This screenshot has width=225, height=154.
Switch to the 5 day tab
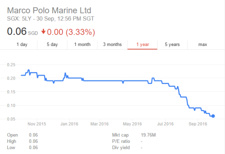coord(52,45)
